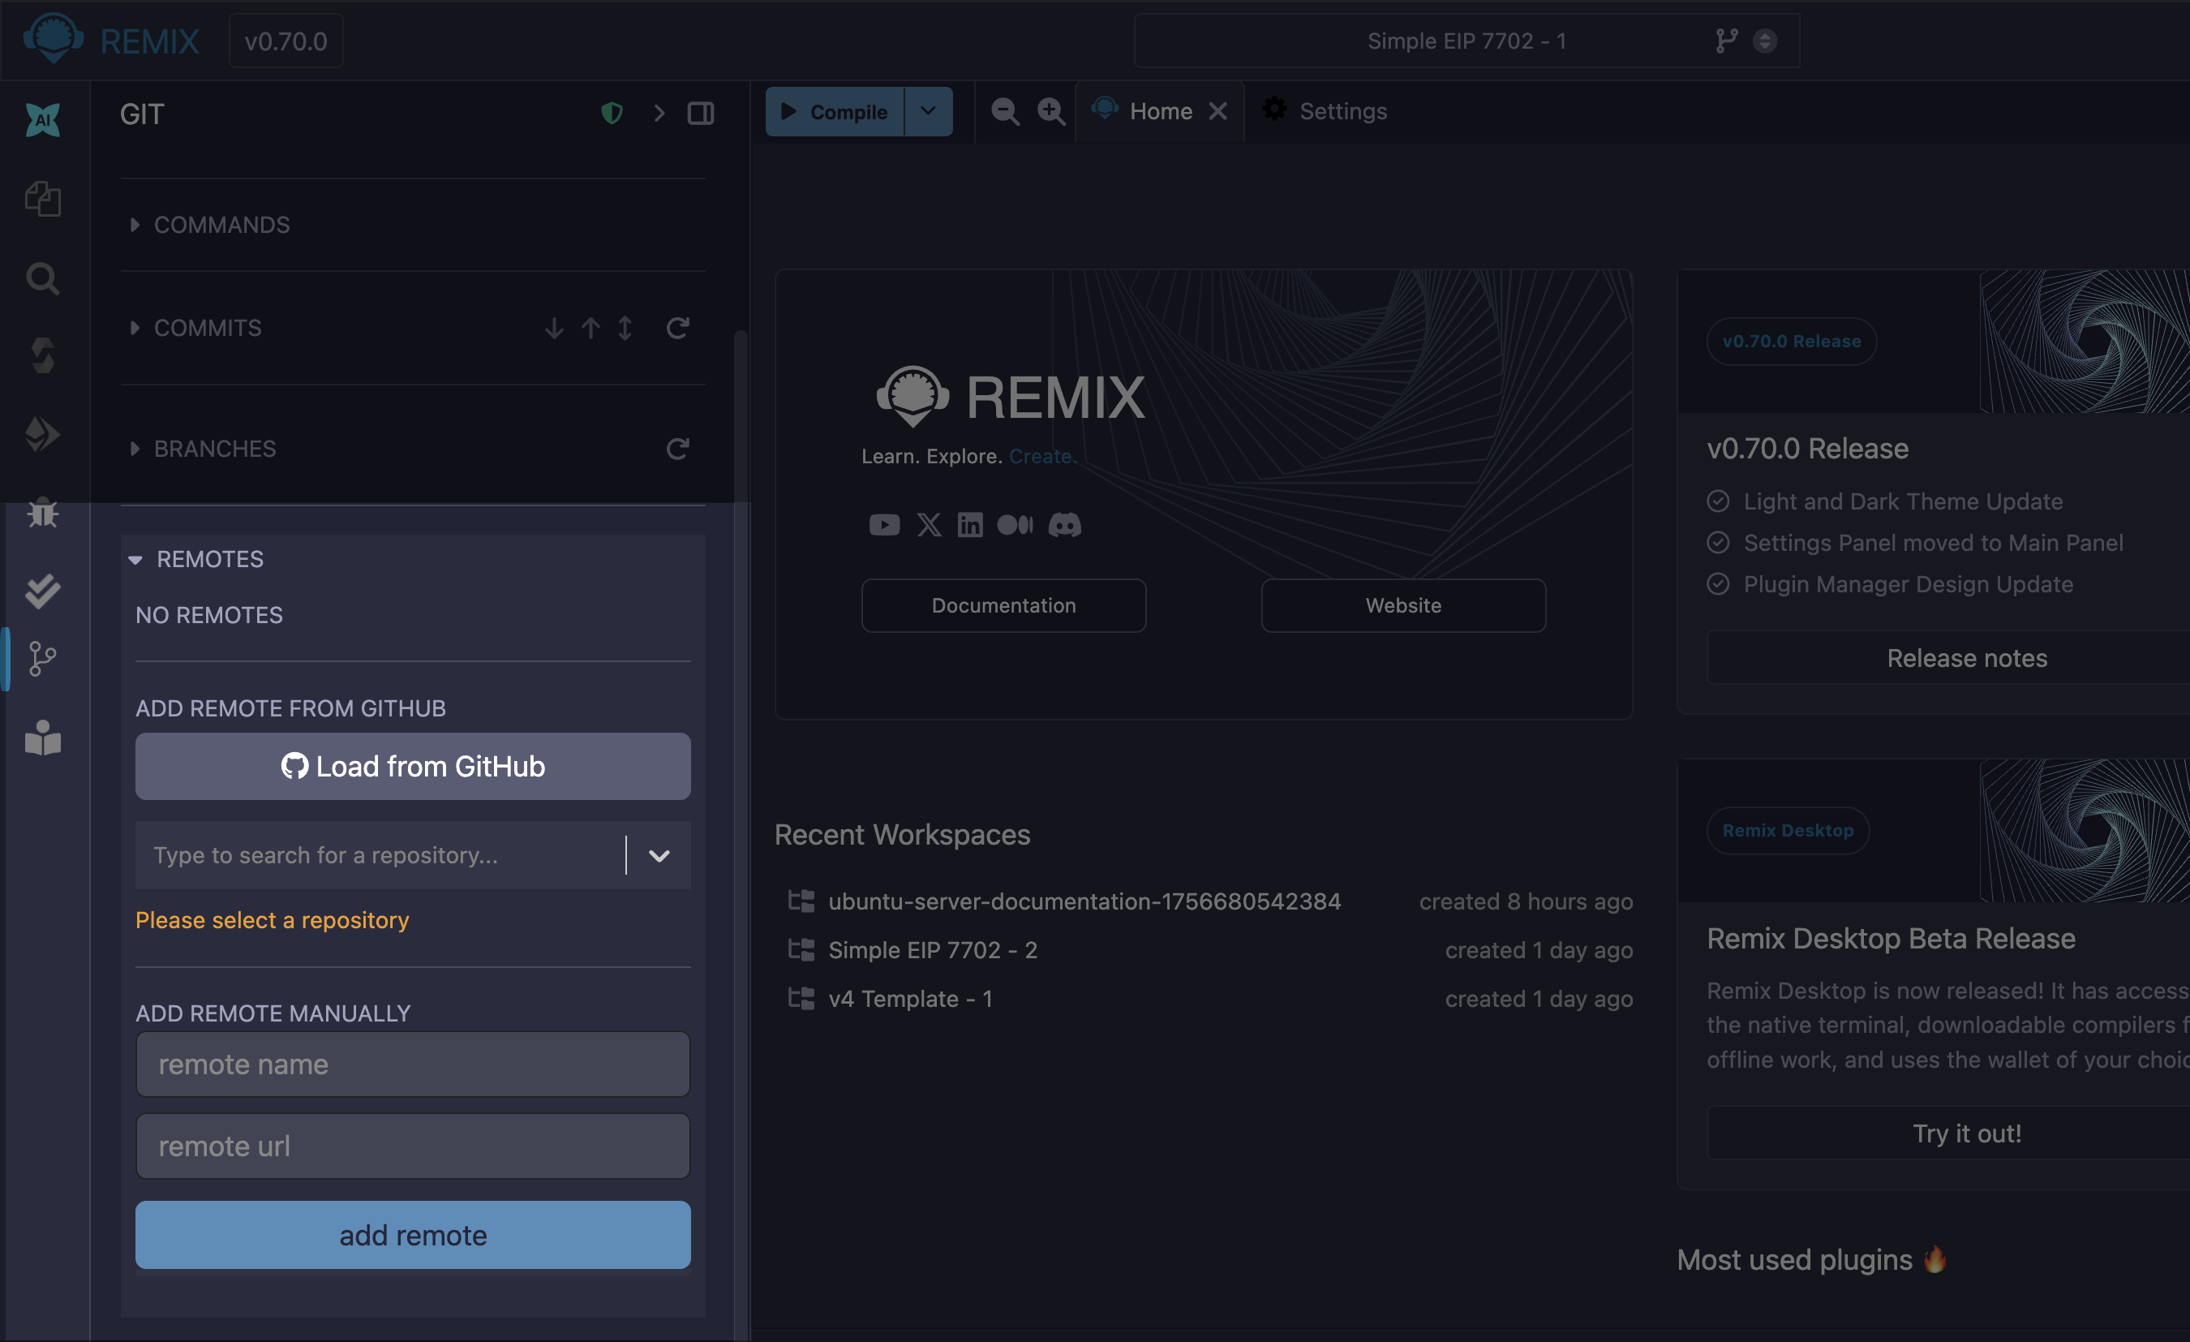Open the Debugger bug icon

(43, 512)
